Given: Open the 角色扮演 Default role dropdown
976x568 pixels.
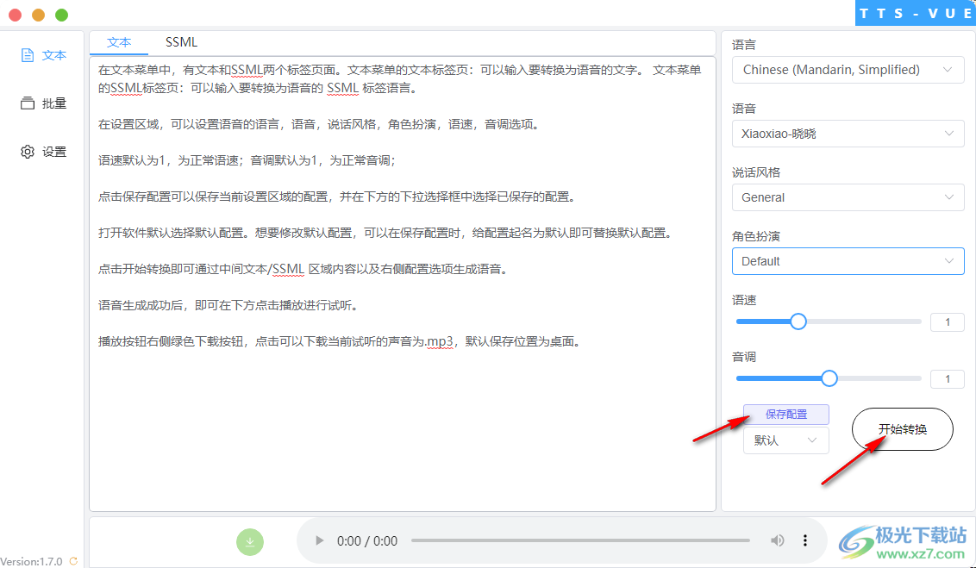Looking at the screenshot, I should [848, 261].
